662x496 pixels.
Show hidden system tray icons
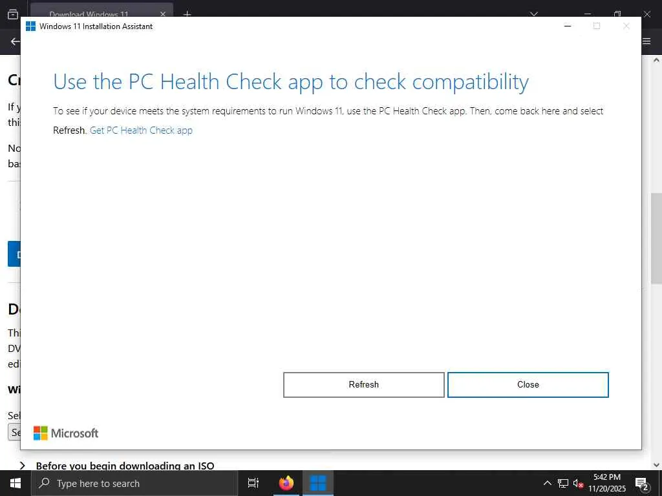[547, 483]
